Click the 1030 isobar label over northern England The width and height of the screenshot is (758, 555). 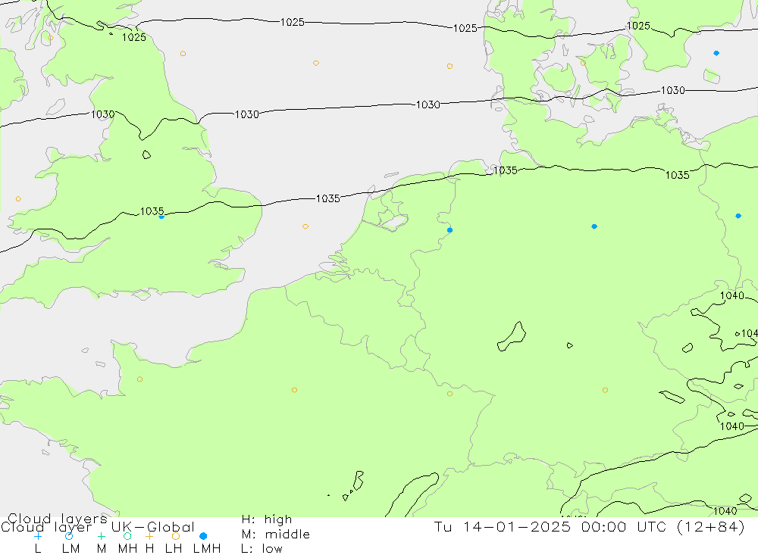pos(102,114)
